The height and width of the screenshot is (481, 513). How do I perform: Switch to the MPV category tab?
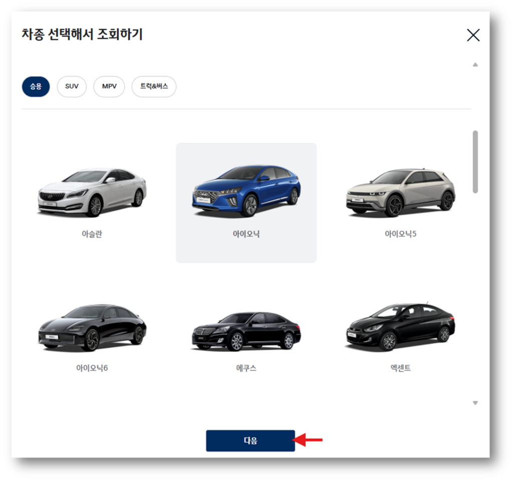coord(109,87)
